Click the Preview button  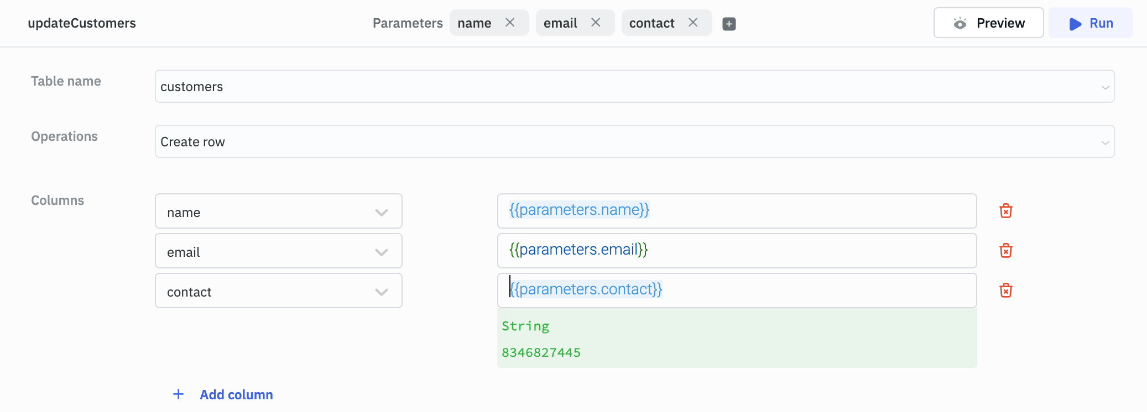pos(988,23)
